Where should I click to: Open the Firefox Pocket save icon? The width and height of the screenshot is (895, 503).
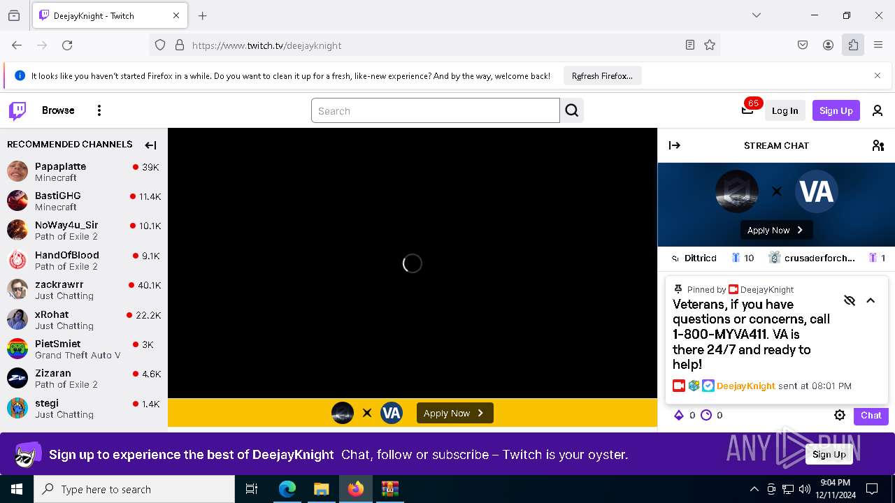coord(803,45)
